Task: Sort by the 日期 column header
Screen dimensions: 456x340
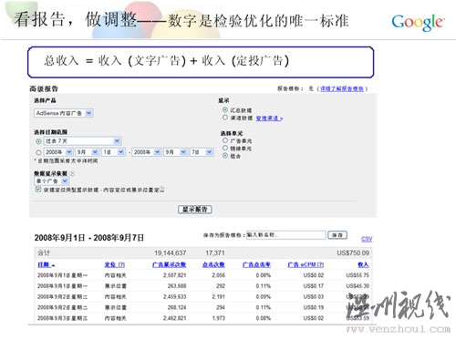Action: (x=44, y=265)
